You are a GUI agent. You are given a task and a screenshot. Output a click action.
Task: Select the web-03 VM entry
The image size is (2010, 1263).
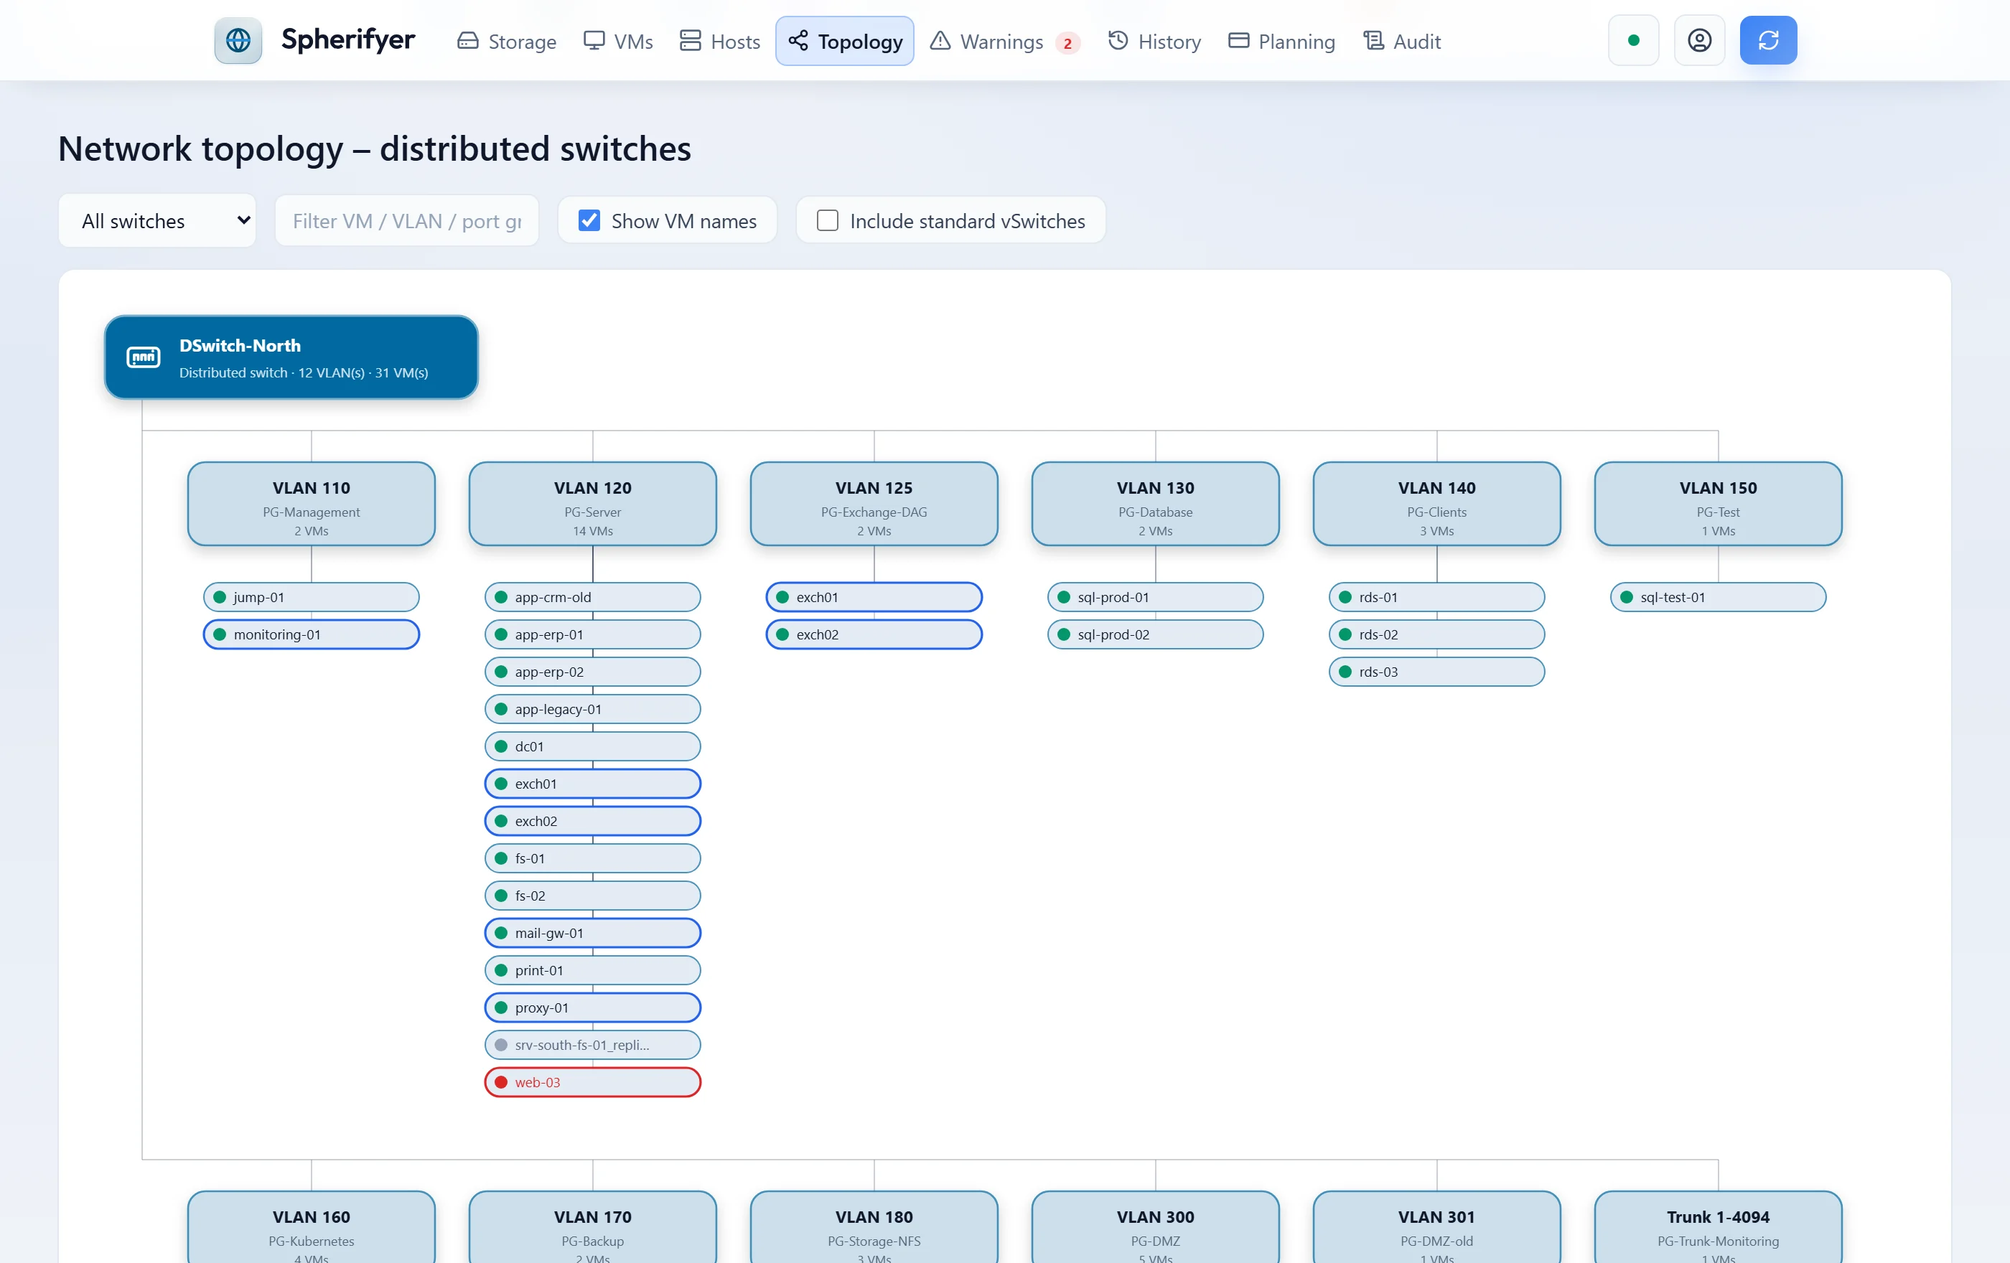593,1082
